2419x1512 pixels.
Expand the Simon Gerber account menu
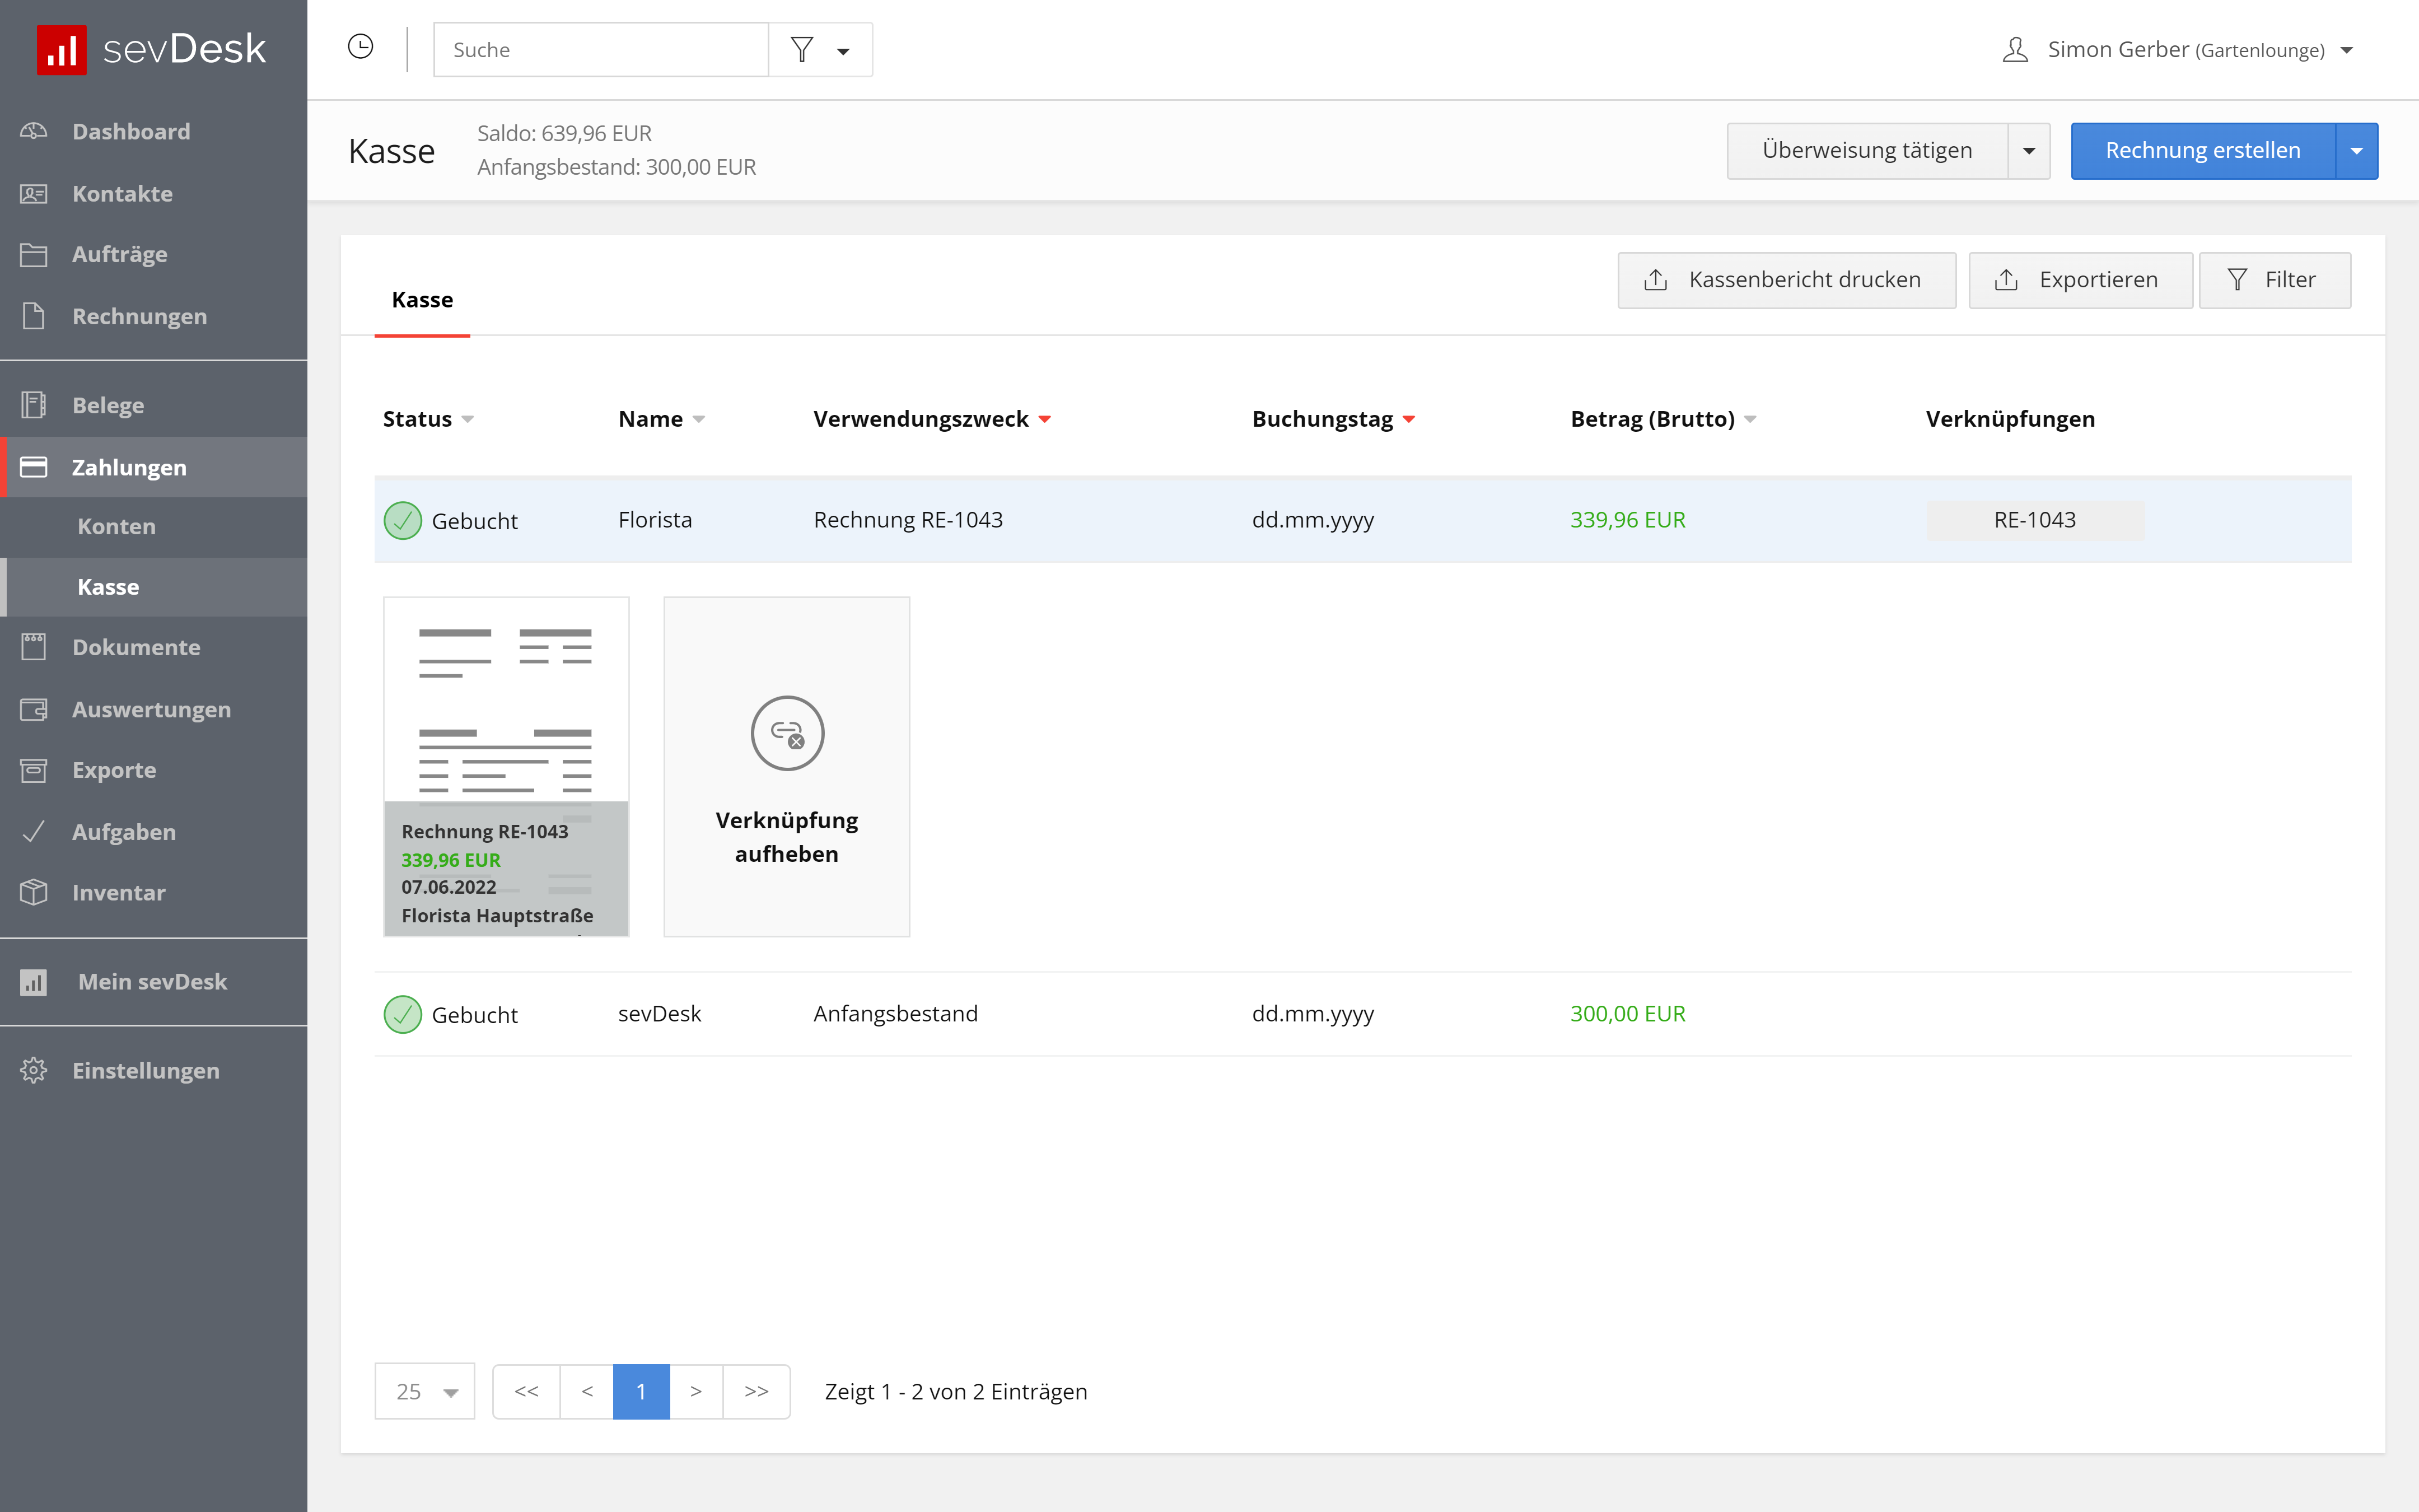(2347, 50)
